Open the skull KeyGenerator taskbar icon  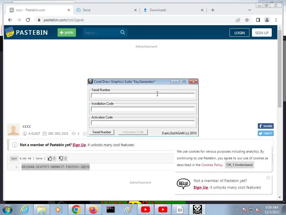point(197,209)
